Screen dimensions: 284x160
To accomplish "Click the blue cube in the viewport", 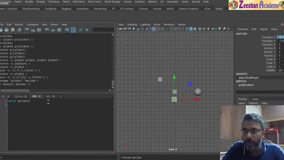I will click(189, 84).
